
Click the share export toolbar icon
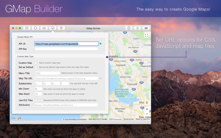(137, 28)
